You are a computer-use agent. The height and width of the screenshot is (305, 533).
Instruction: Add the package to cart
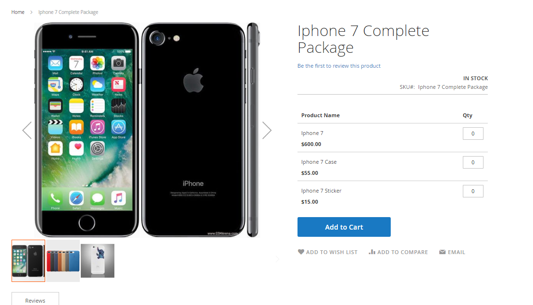click(344, 227)
